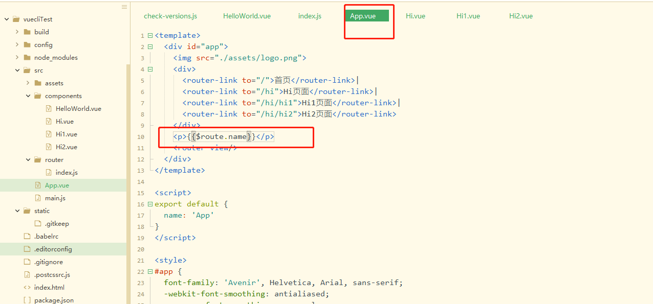Click the .babelrc file icon
Image resolution: width=653 pixels, height=304 pixels.
tap(27, 236)
